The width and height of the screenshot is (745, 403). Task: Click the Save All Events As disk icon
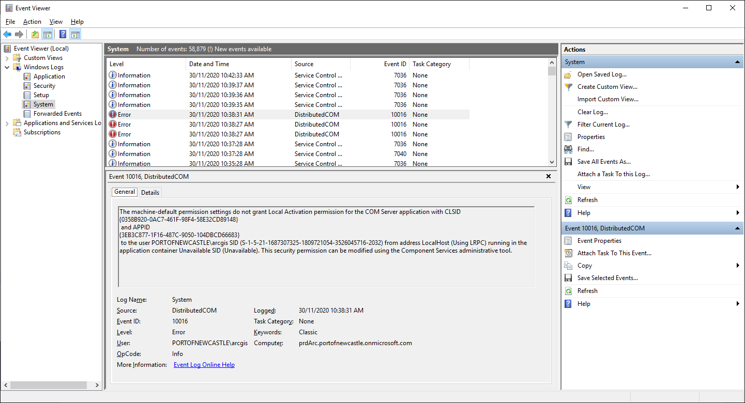pyautogui.click(x=568, y=161)
